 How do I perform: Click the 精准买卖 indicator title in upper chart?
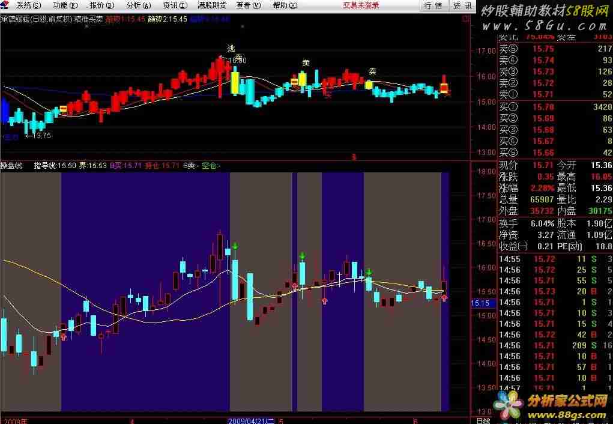click(x=89, y=19)
